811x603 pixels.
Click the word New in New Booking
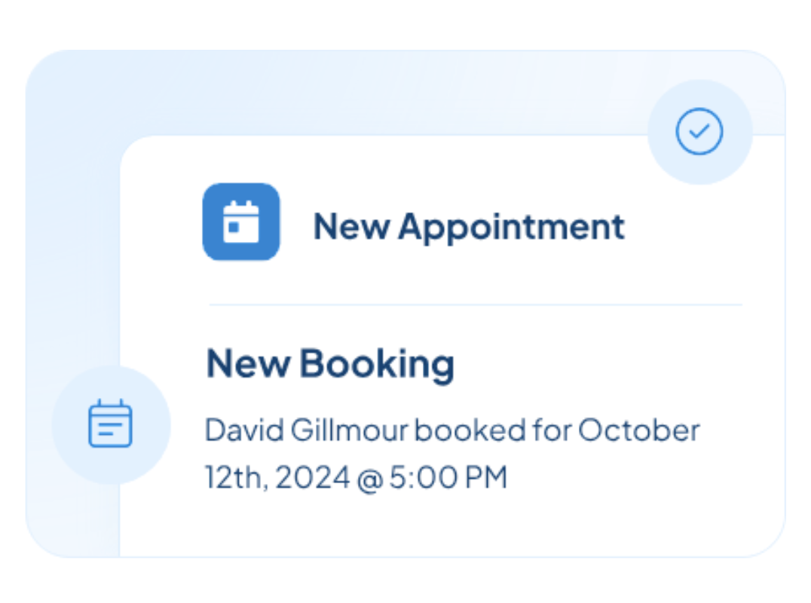[x=247, y=363]
